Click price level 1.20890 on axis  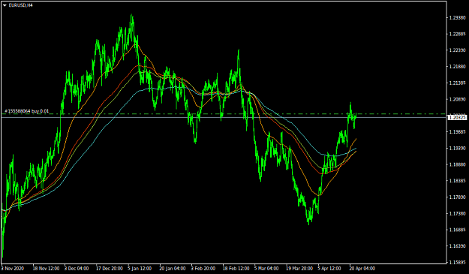pyautogui.click(x=458, y=99)
